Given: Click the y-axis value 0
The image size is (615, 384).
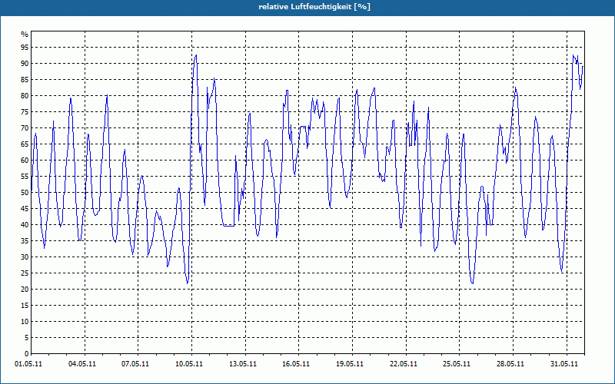Looking at the screenshot, I should pyautogui.click(x=27, y=354).
